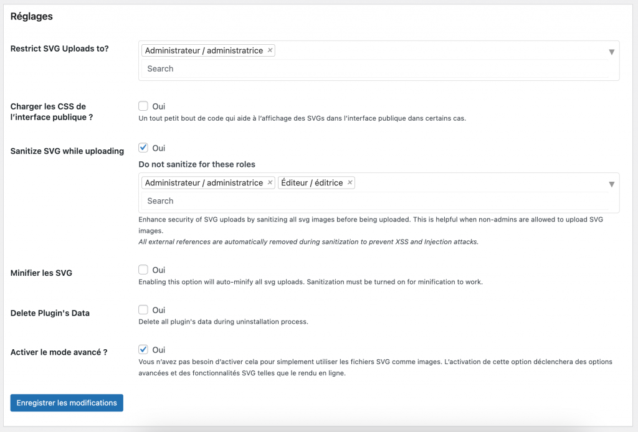
Task: Disable the Activer le mode avancé checkbox
Action: [143, 349]
